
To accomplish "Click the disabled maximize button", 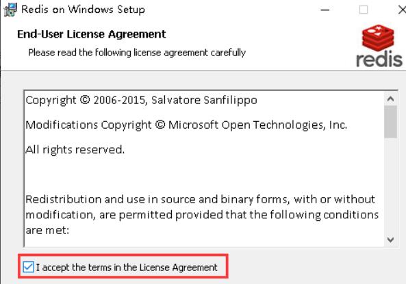I will [x=364, y=10].
